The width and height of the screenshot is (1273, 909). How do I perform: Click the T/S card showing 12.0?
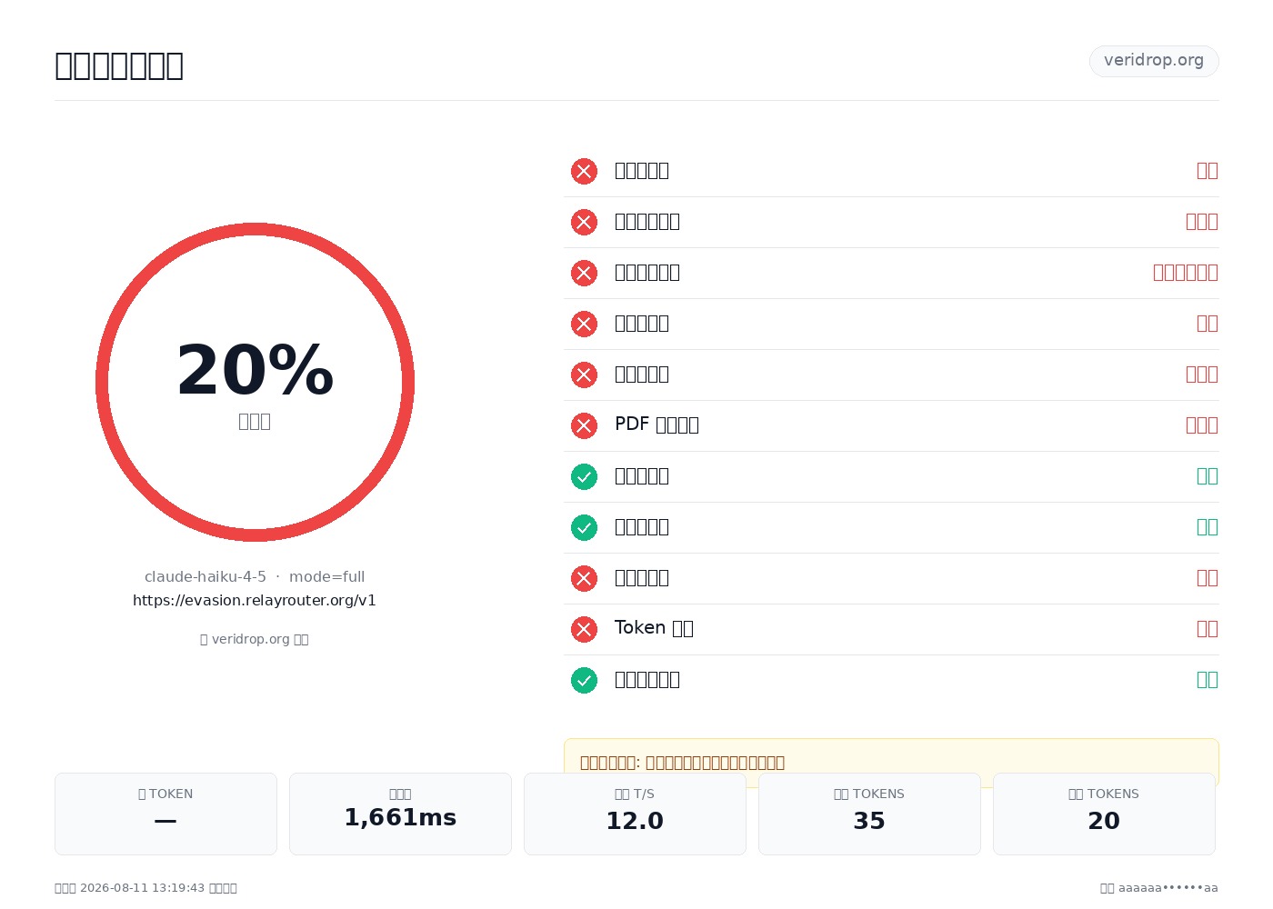(635, 814)
